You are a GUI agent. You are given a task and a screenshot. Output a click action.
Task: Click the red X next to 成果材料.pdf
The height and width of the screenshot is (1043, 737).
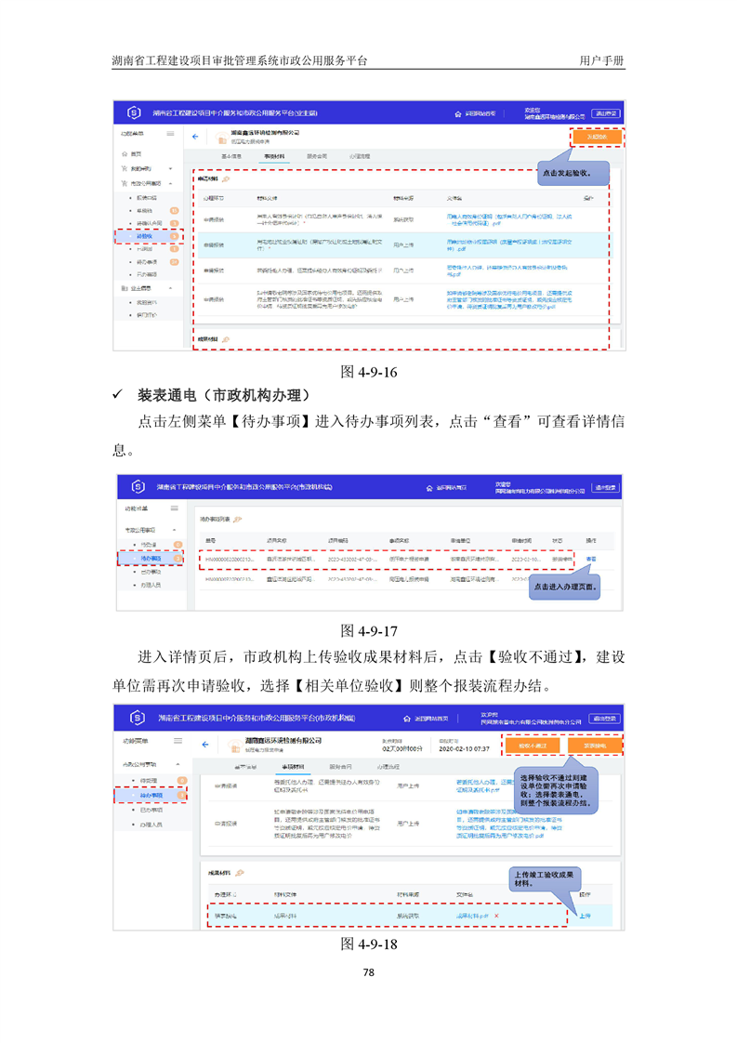tap(496, 916)
